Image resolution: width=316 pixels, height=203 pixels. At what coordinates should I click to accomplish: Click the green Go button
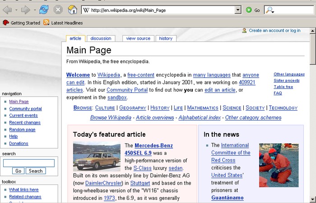253,10
